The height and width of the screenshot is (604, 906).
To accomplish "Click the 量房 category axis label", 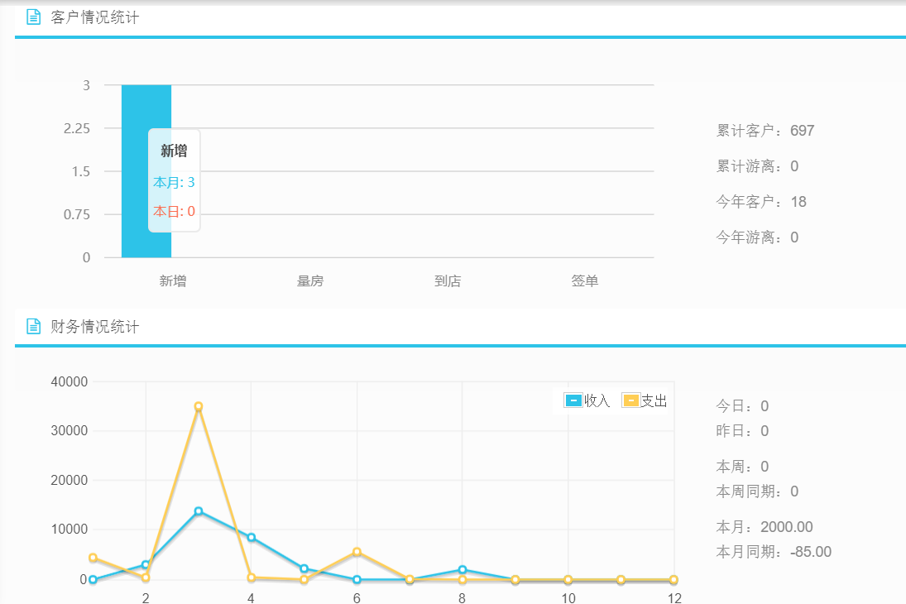I will pos(310,281).
